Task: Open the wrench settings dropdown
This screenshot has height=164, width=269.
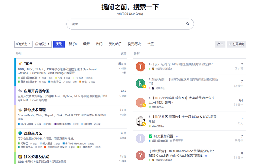Action: coord(220,44)
